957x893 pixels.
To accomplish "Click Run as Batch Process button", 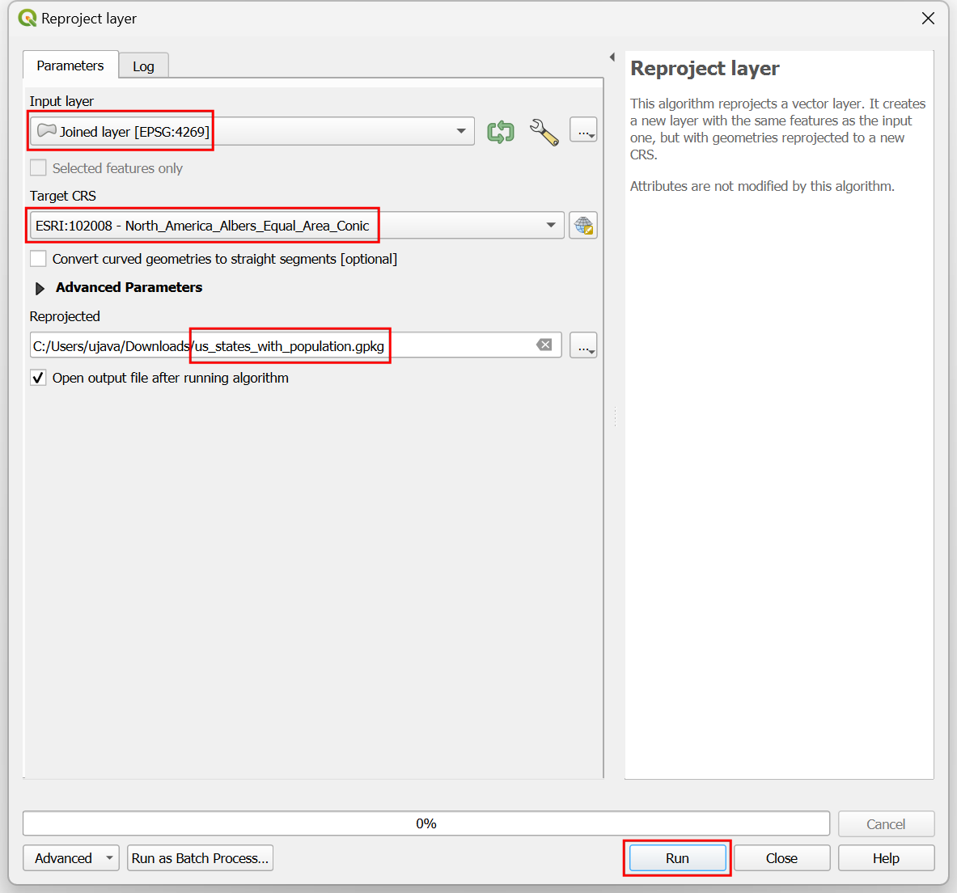I will point(200,858).
